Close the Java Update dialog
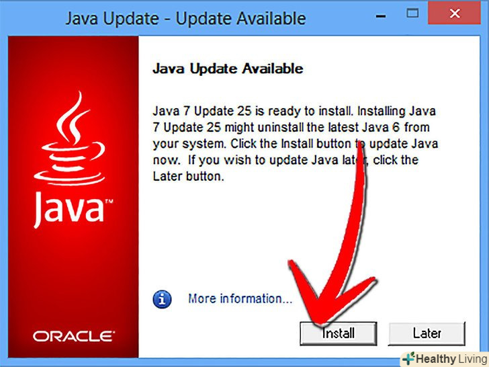This screenshot has width=489, height=367. [x=454, y=13]
